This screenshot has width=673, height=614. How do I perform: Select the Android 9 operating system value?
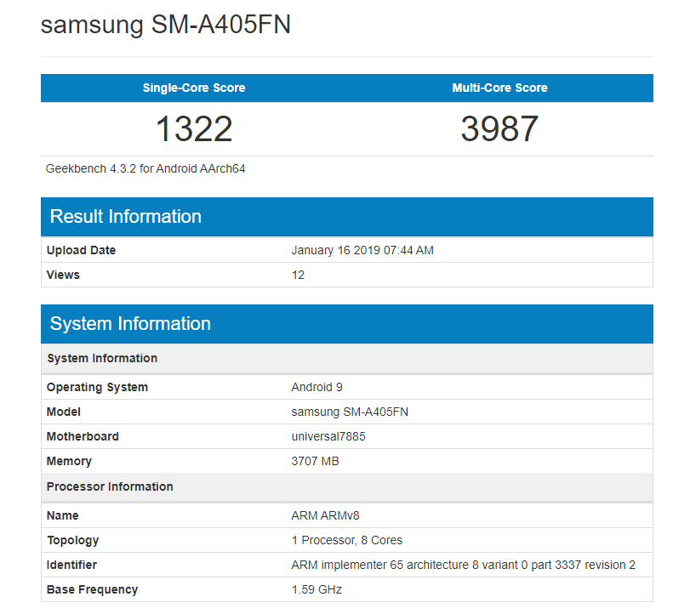[x=317, y=387]
